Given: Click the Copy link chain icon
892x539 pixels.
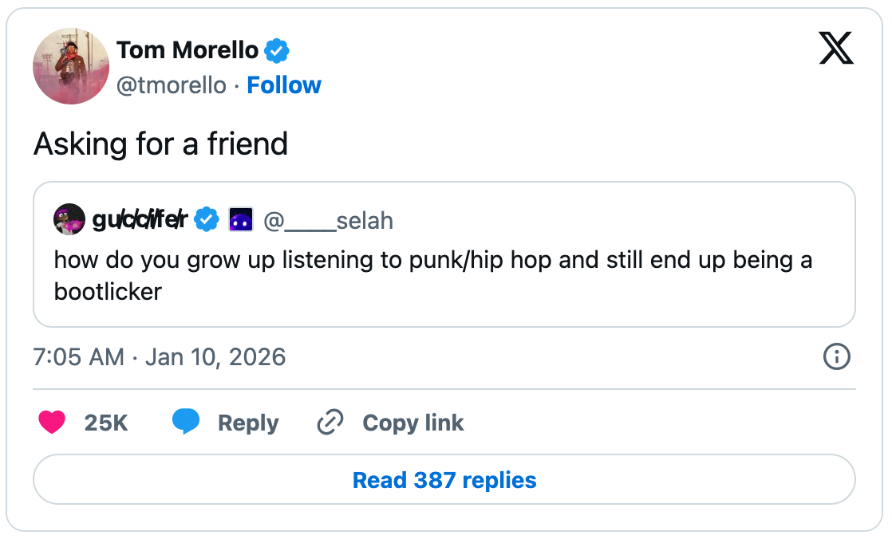Looking at the screenshot, I should (x=329, y=423).
